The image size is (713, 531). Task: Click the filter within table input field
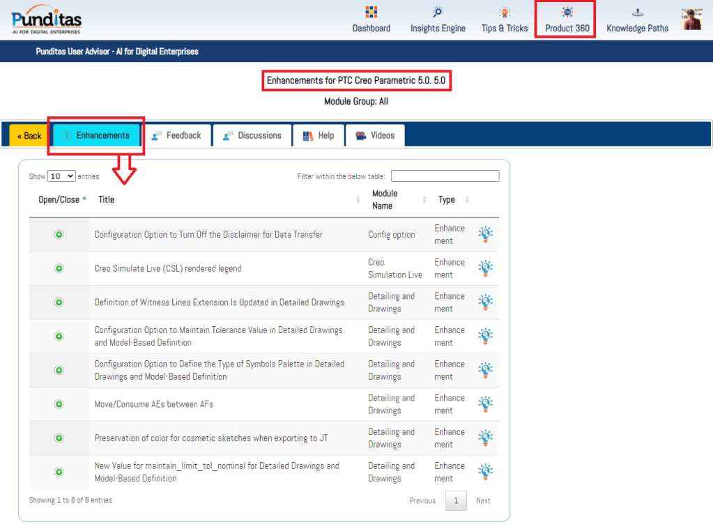445,176
